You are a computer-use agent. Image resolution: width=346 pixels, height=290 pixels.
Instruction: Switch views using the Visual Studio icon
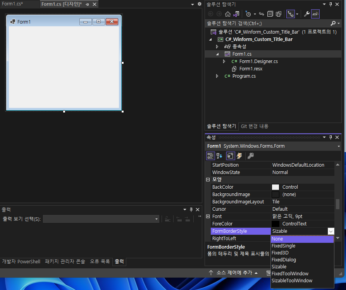236,14
